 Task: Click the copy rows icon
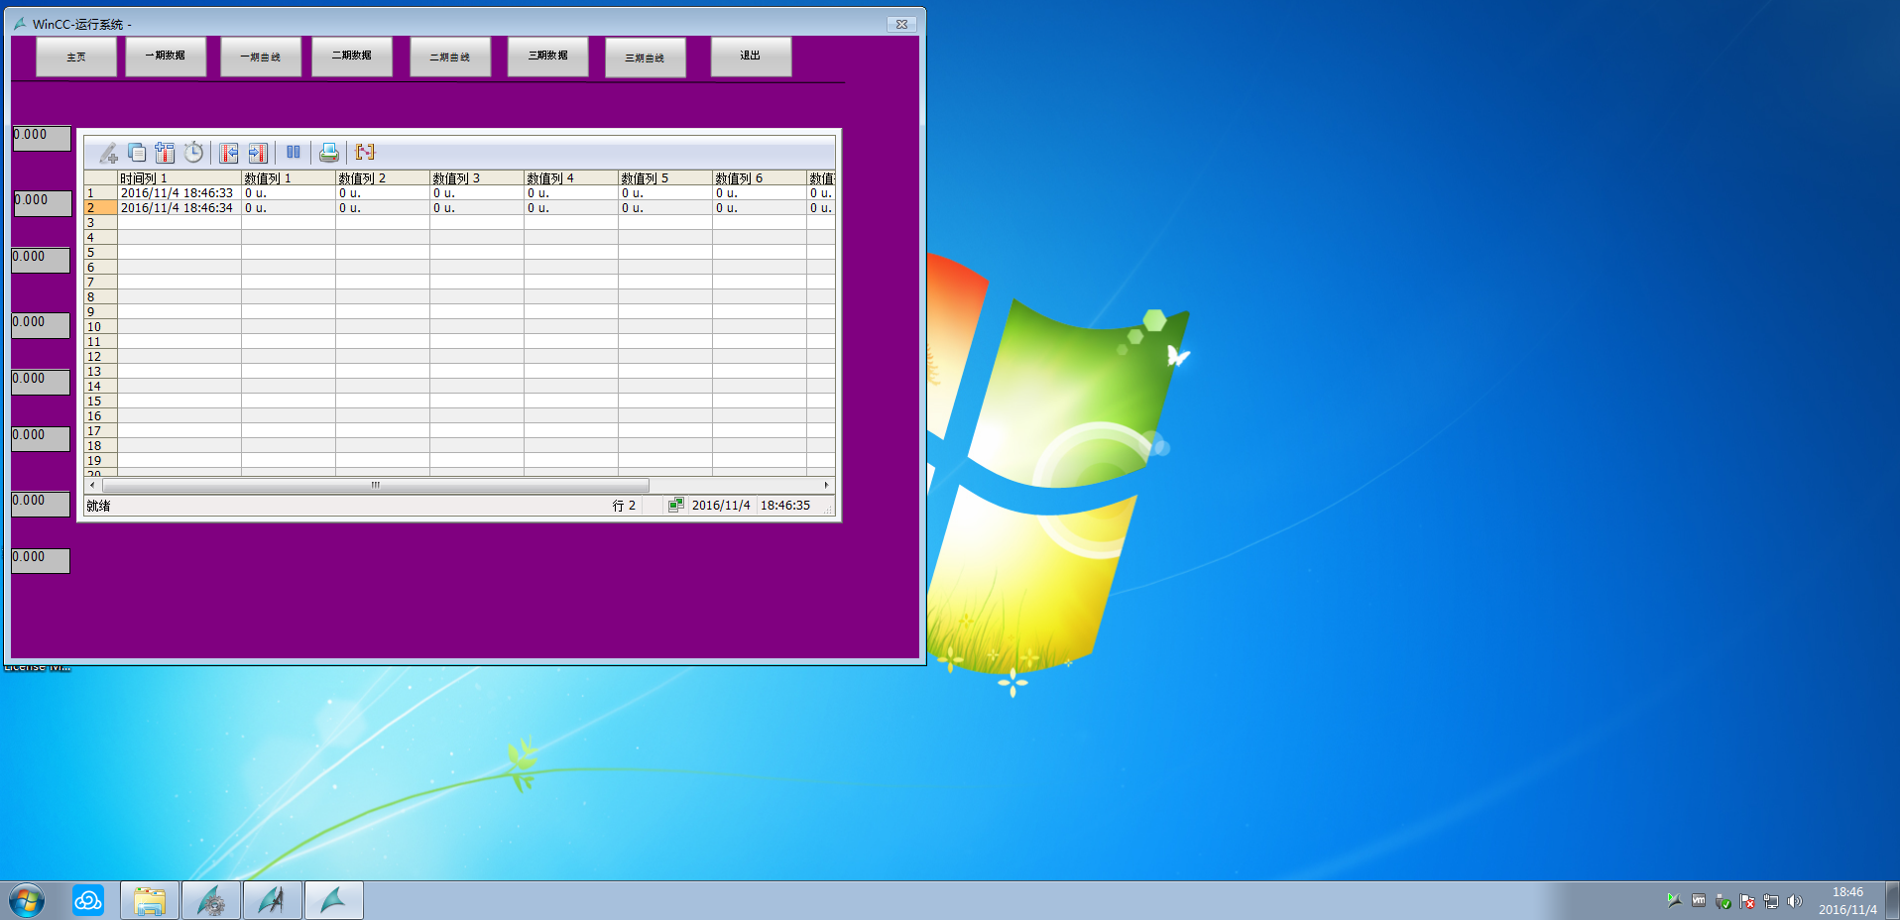[x=137, y=153]
